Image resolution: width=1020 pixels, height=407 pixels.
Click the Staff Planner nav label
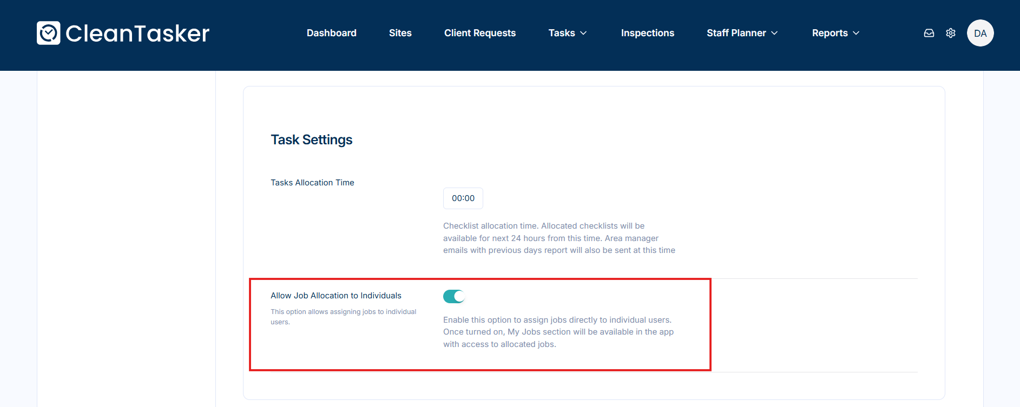[x=736, y=33]
